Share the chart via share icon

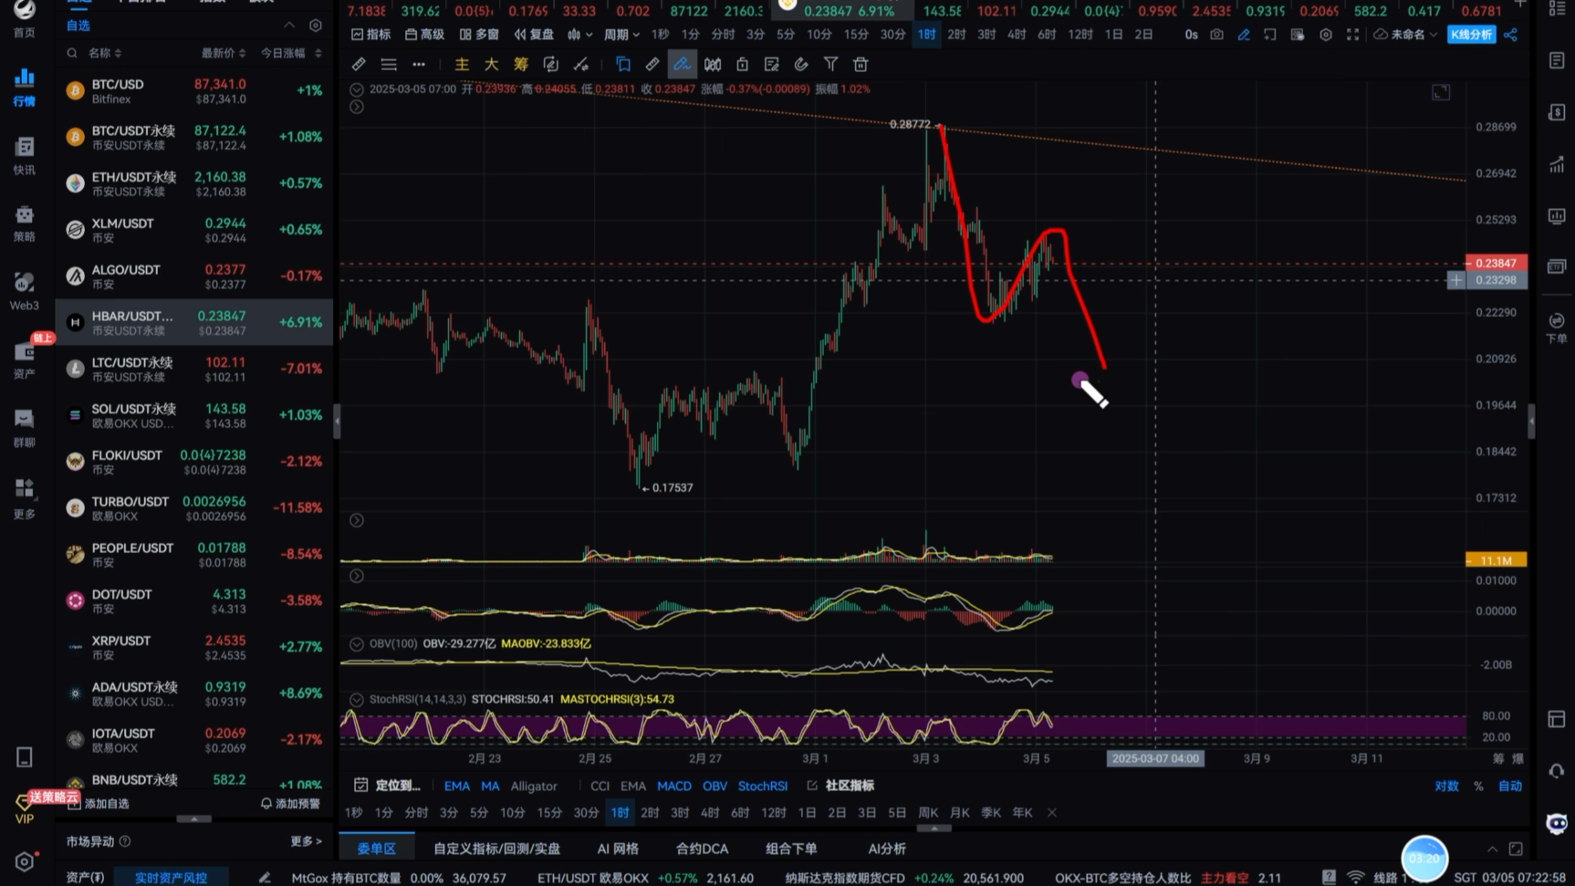1510,35
